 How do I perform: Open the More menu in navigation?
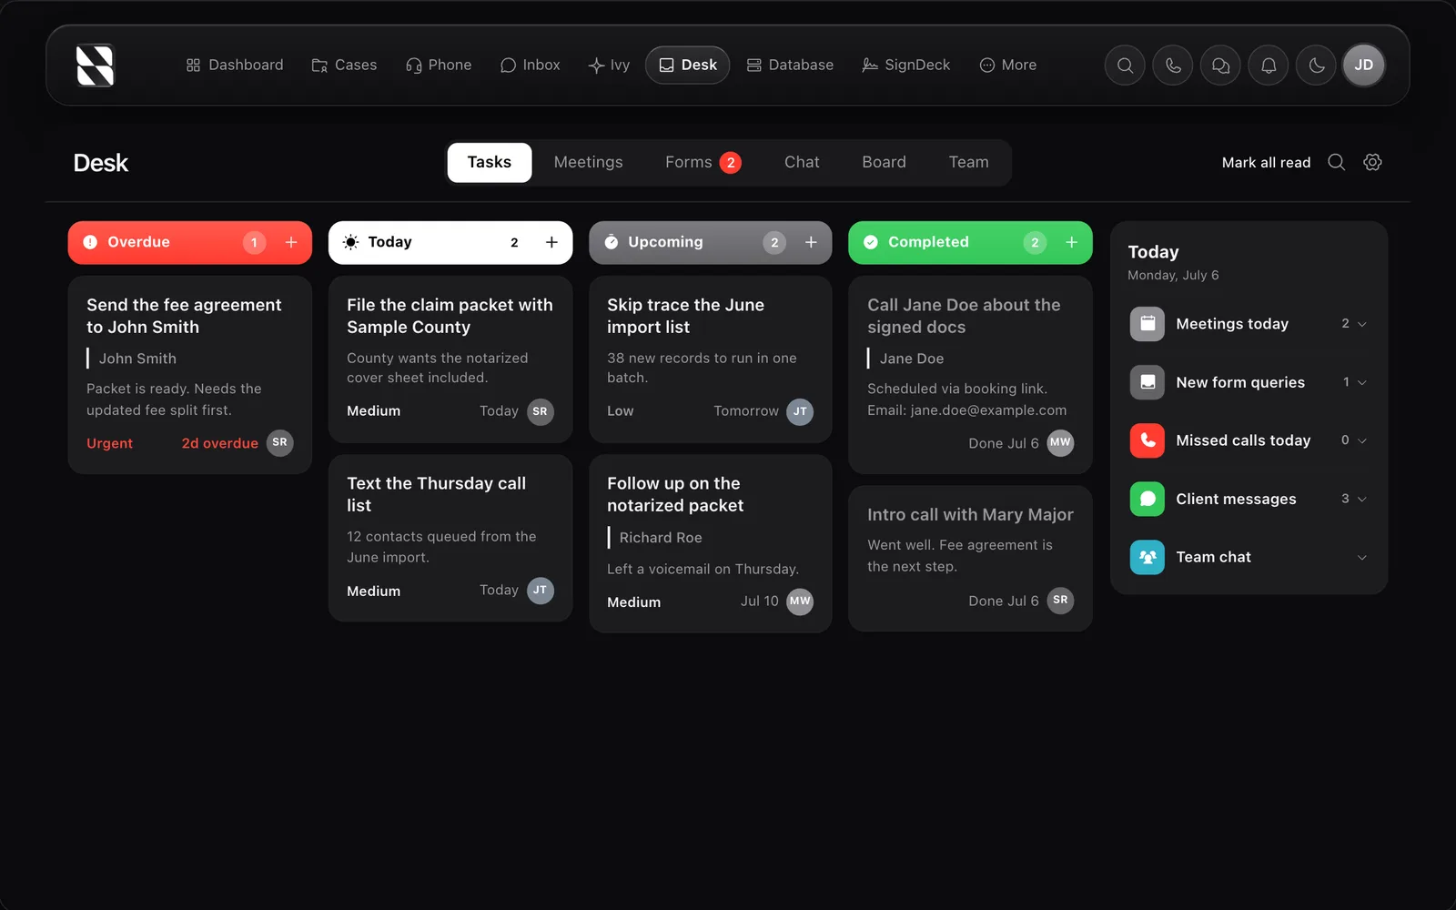pyautogui.click(x=1007, y=66)
